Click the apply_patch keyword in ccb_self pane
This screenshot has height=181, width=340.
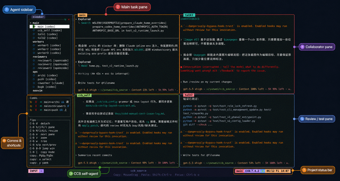(89, 125)
